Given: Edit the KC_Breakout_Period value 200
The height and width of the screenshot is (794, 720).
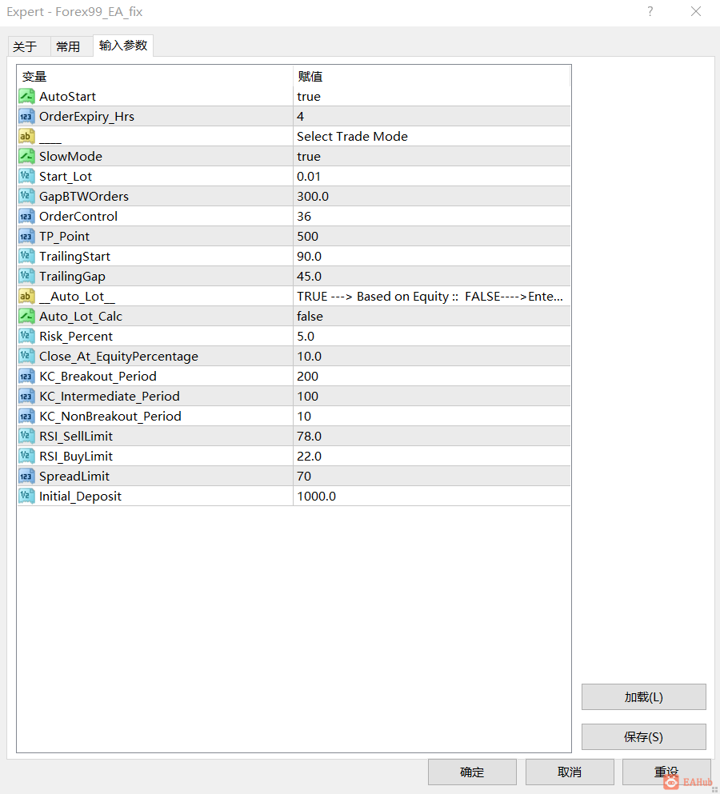Looking at the screenshot, I should [432, 377].
